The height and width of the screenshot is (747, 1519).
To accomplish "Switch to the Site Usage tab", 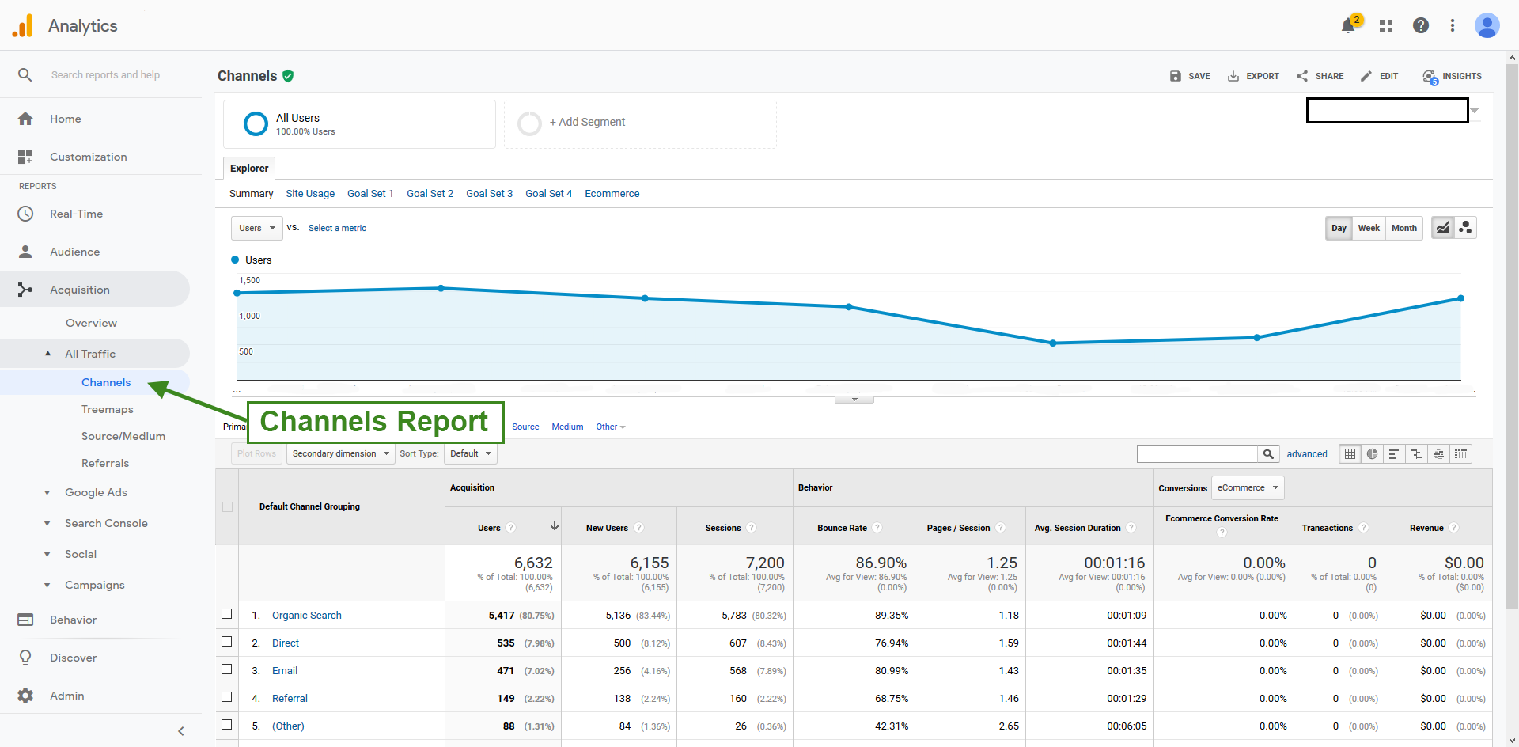I will (x=310, y=193).
